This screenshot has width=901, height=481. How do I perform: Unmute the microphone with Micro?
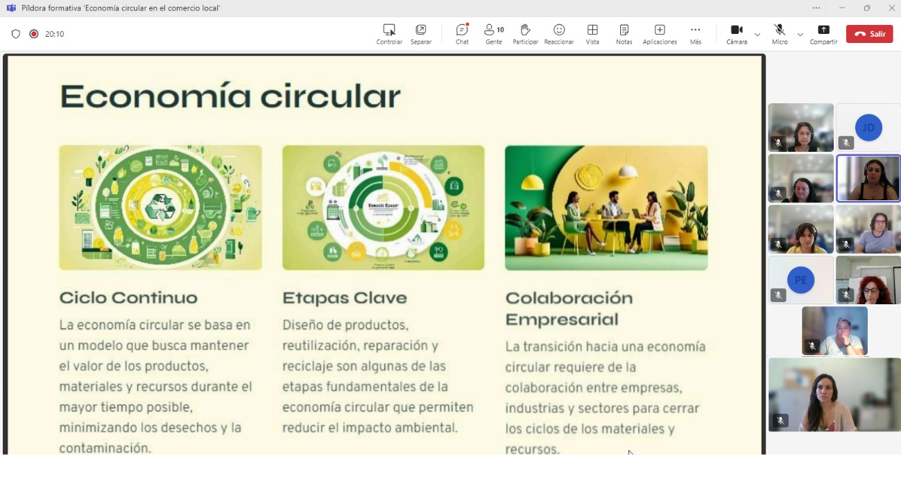click(780, 33)
